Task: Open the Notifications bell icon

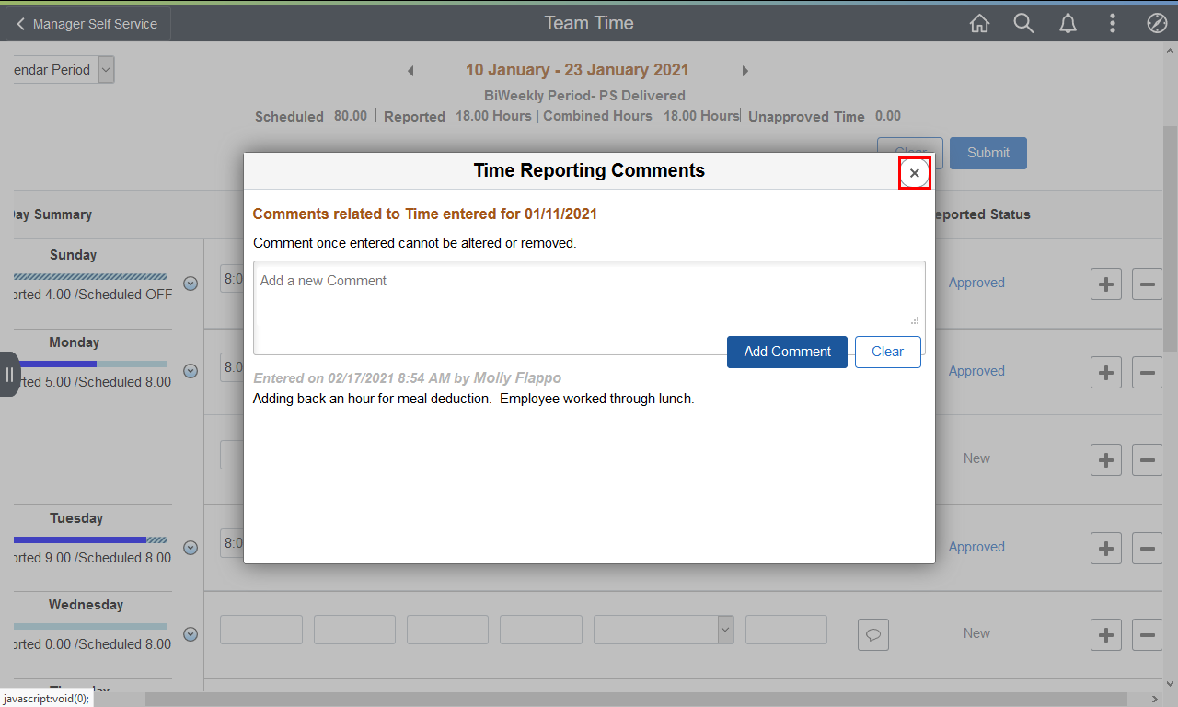Action: click(x=1068, y=24)
